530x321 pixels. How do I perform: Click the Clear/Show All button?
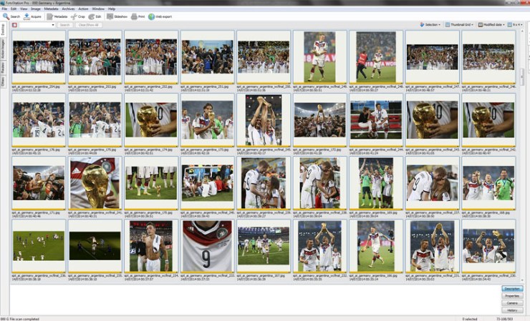pos(87,24)
